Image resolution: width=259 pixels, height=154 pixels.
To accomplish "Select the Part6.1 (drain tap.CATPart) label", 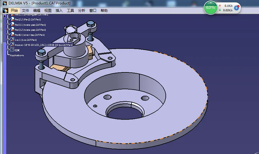I will click(x=30, y=35).
